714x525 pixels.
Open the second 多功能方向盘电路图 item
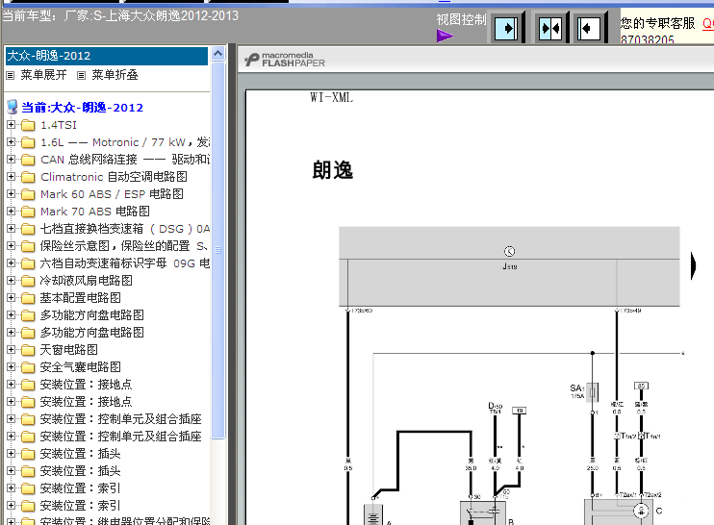[x=92, y=333]
